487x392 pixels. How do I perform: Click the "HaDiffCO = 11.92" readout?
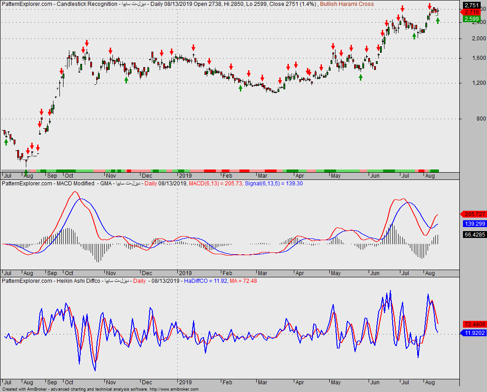coord(205,281)
